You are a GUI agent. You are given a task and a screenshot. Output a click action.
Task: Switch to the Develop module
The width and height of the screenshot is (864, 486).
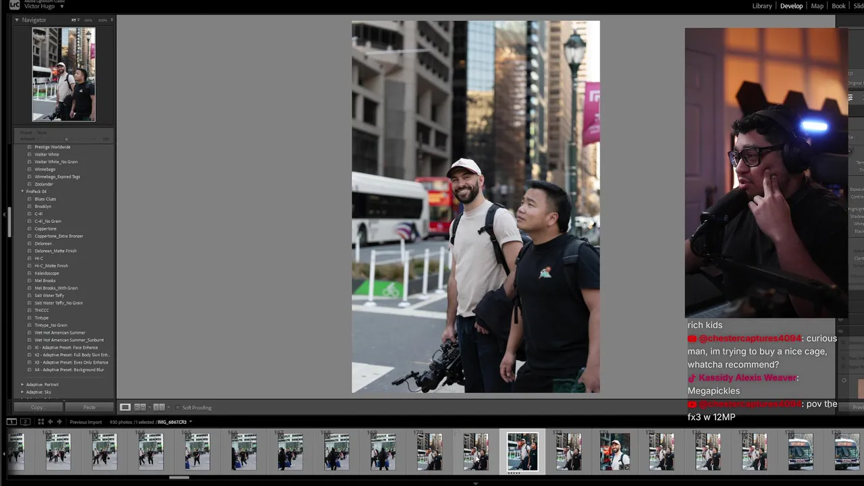click(x=791, y=6)
